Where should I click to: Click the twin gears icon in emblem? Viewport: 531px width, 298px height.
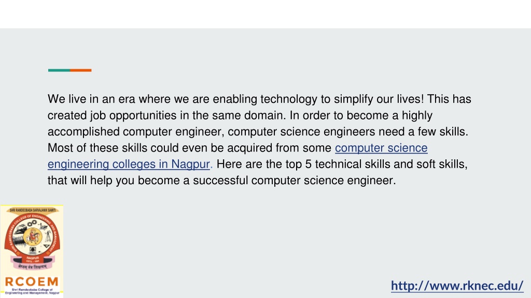click(32, 224)
